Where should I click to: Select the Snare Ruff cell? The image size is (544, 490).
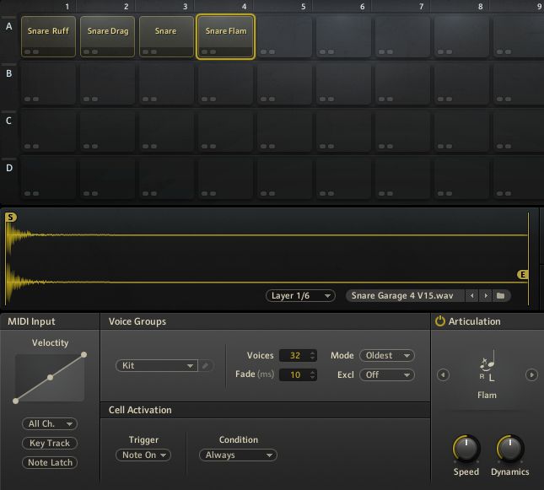tap(48, 36)
